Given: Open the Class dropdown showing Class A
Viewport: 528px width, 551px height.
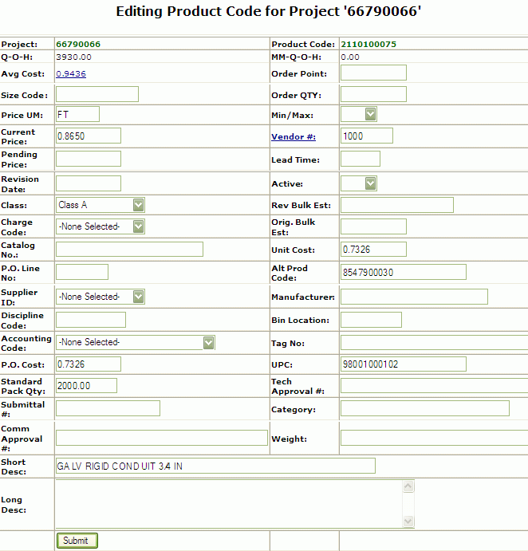Looking at the screenshot, I should click(x=100, y=205).
